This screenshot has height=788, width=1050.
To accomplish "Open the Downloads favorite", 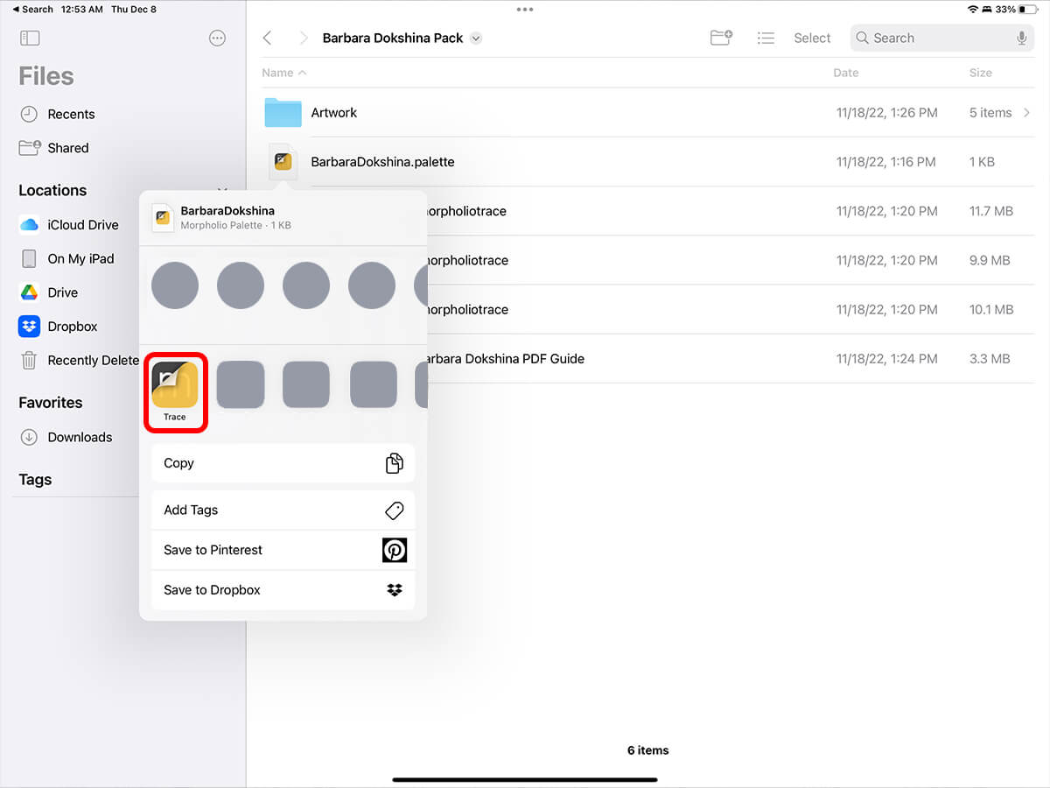I will tap(79, 437).
